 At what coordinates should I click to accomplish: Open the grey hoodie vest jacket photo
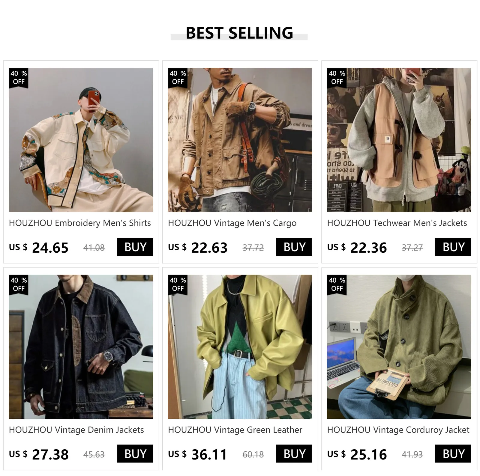point(399,140)
